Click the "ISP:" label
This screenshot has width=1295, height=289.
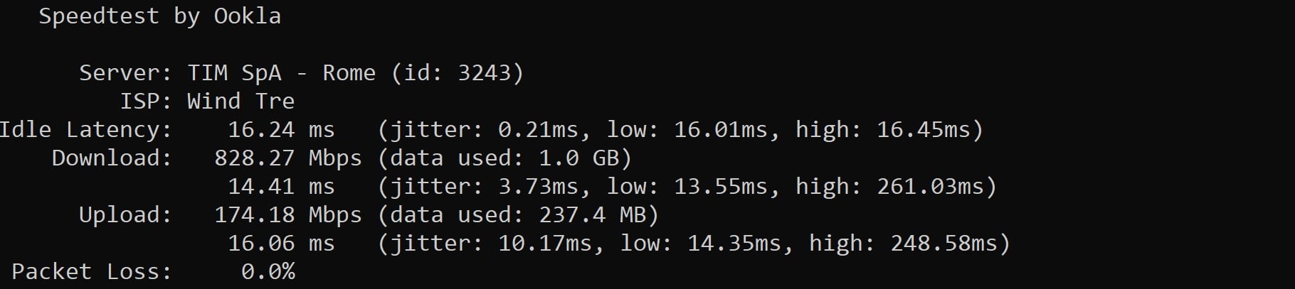coord(146,102)
